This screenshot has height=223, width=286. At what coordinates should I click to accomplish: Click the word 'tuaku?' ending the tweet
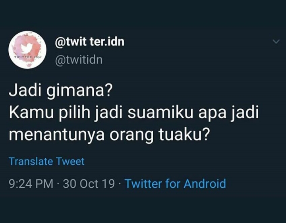pyautogui.click(x=183, y=135)
